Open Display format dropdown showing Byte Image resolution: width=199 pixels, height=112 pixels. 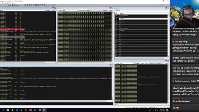click(x=94, y=10)
